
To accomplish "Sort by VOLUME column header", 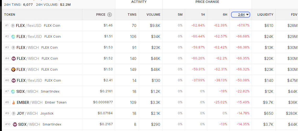I will click(153, 15).
